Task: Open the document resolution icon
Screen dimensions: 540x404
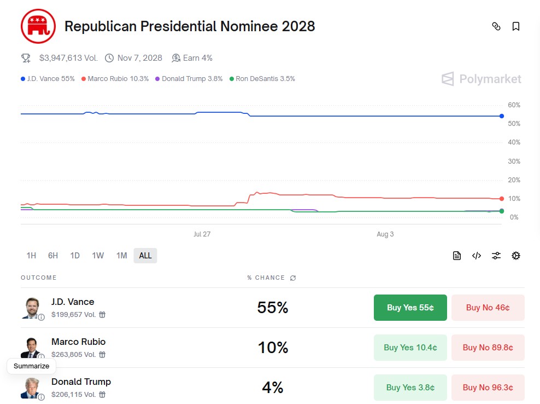Action: (x=457, y=256)
